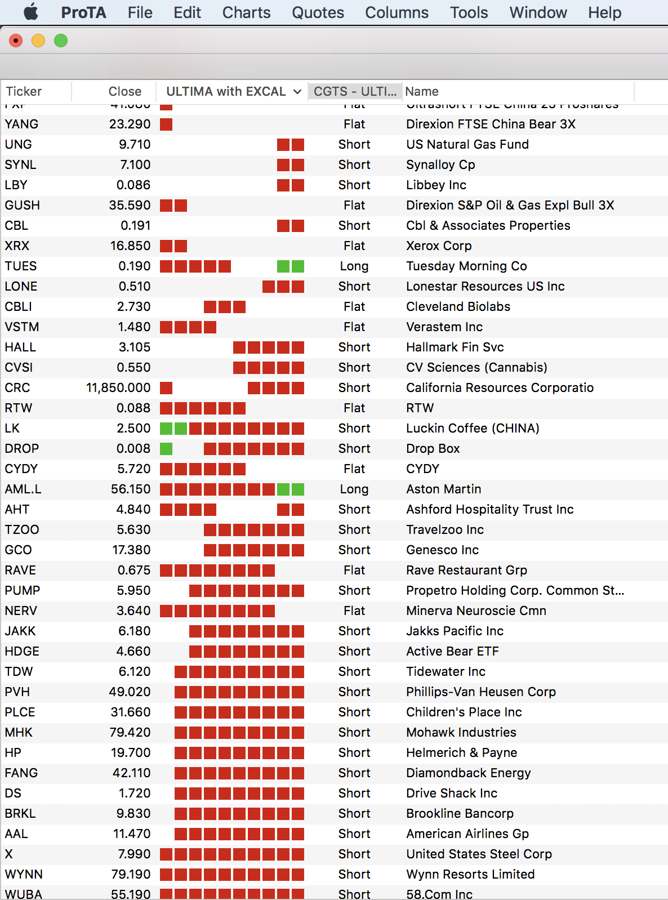668x900 pixels.
Task: Click the CYDY ticker
Action: click(x=21, y=469)
